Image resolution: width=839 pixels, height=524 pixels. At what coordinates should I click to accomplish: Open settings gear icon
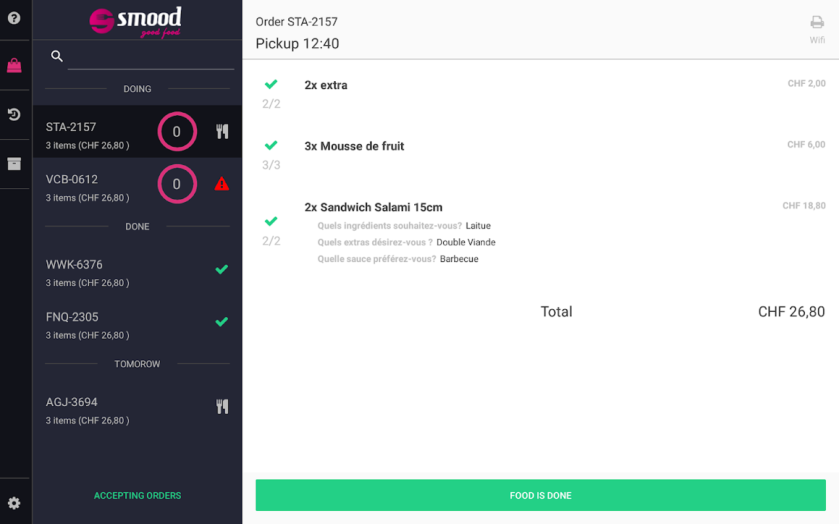14,503
